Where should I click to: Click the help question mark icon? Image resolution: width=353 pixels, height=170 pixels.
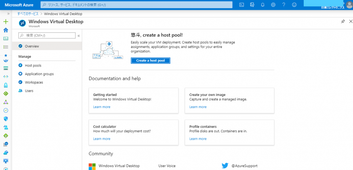coord(284,5)
